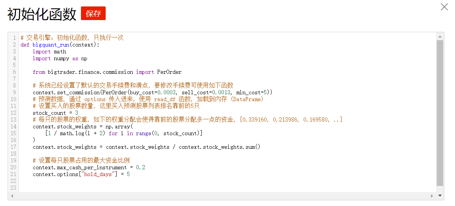The image size is (455, 206).
Task: Click the stock_count value 3
Action: tap(76, 113)
